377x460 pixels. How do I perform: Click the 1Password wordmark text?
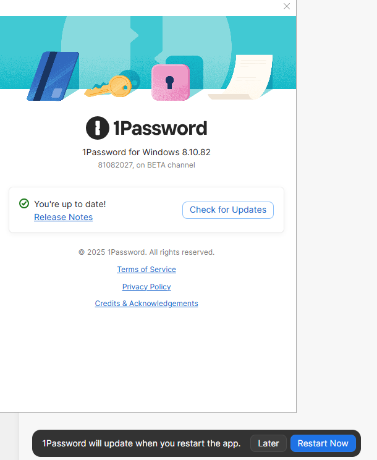(x=159, y=129)
